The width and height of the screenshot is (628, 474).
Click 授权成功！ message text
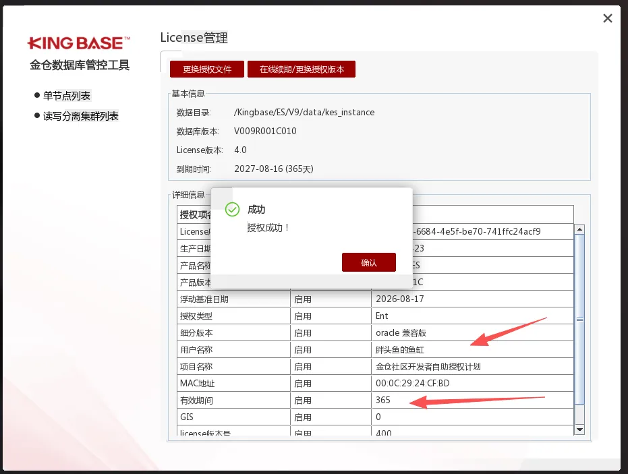(268, 227)
